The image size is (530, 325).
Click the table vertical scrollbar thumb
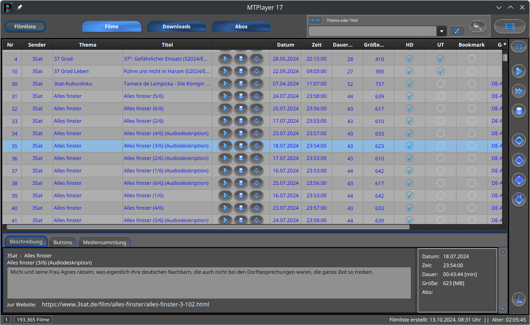[505, 57]
